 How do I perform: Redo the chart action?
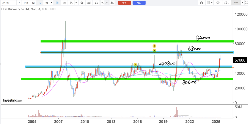(106, 3)
